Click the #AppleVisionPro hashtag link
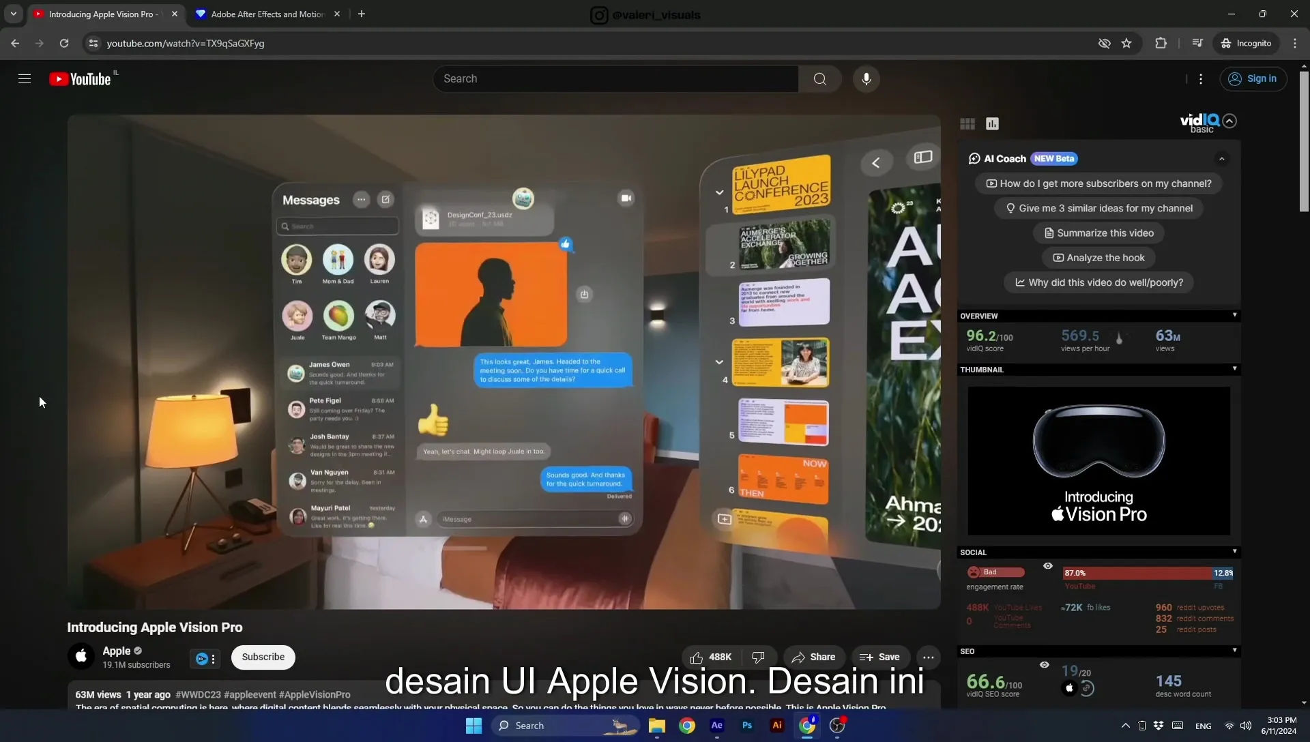Viewport: 1310px width, 742px height. (315, 695)
